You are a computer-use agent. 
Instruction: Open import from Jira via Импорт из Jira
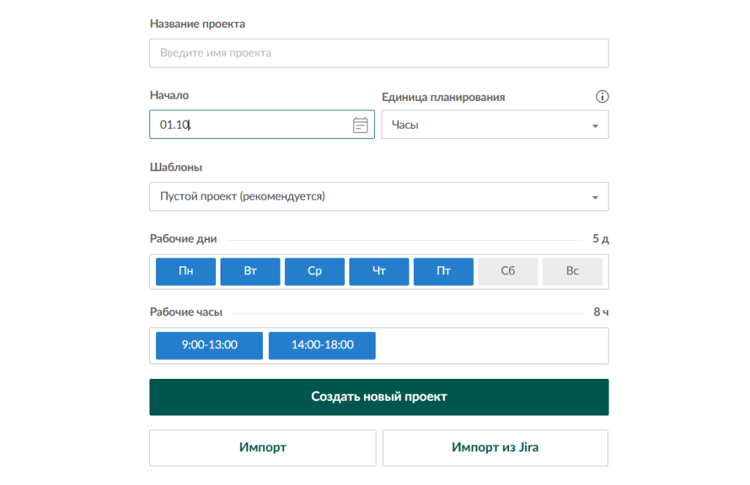pyautogui.click(x=495, y=447)
